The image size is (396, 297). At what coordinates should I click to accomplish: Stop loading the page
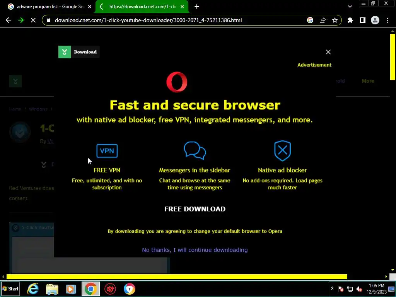[33, 20]
